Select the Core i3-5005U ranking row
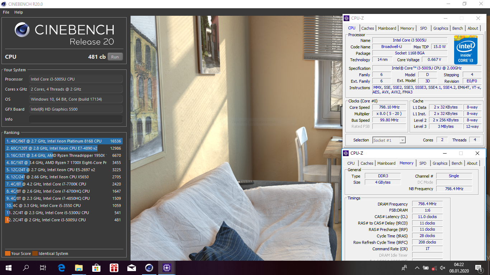 coord(64,220)
